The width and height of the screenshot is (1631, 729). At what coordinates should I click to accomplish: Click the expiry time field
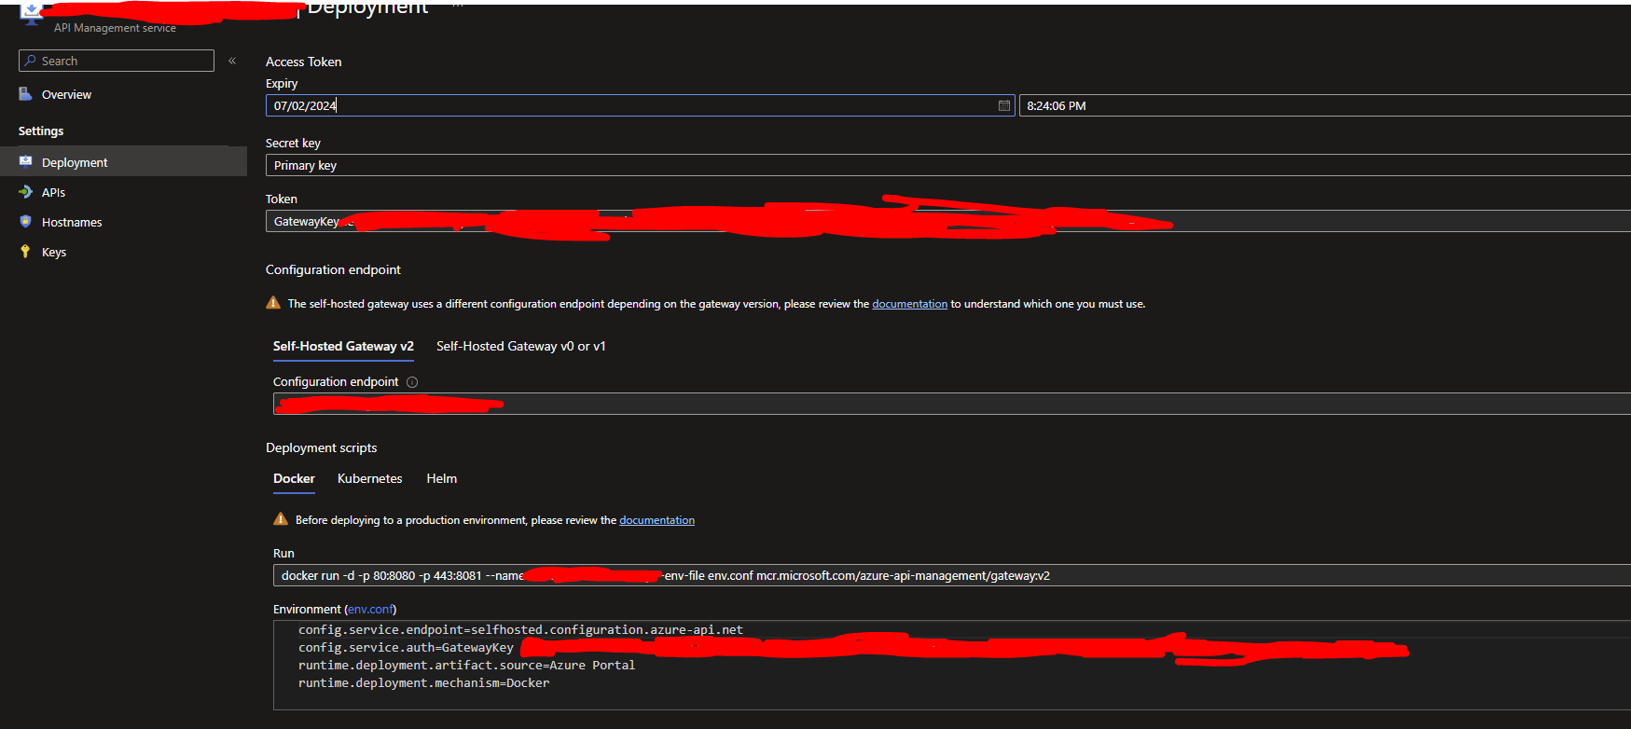[x=1324, y=105]
